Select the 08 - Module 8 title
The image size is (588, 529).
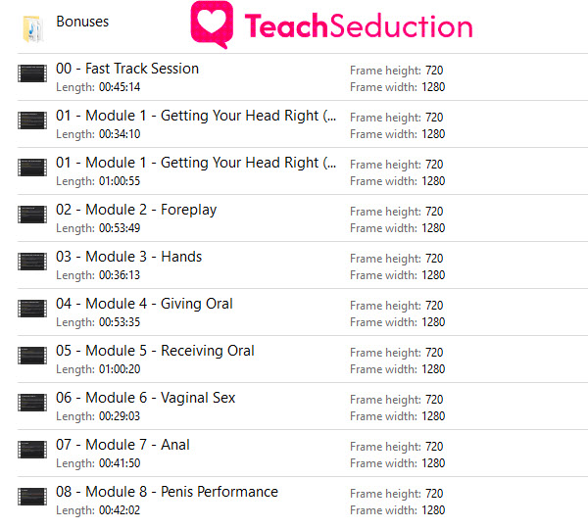point(167,492)
